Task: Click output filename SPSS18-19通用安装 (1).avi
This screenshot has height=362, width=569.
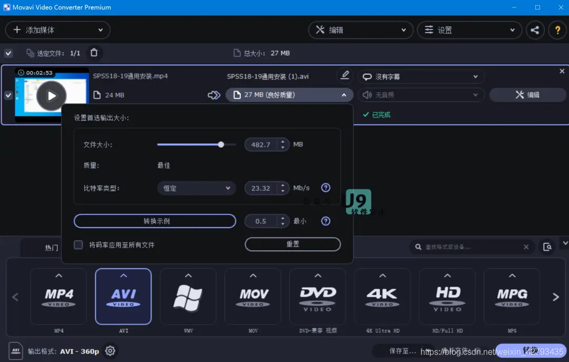Action: (268, 76)
